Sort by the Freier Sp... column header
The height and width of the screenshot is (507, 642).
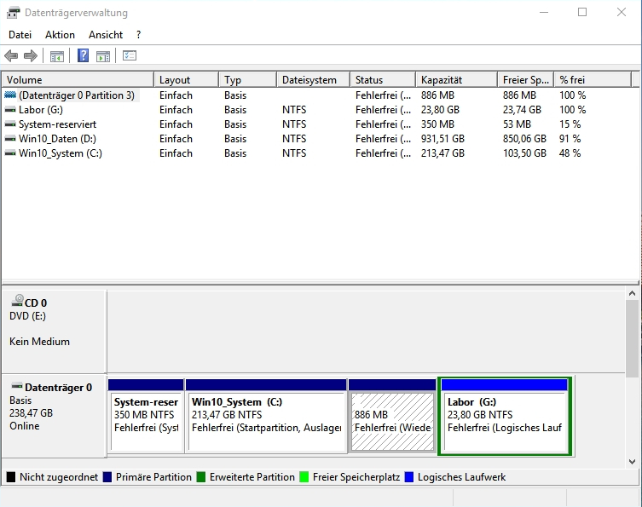pyautogui.click(x=526, y=80)
